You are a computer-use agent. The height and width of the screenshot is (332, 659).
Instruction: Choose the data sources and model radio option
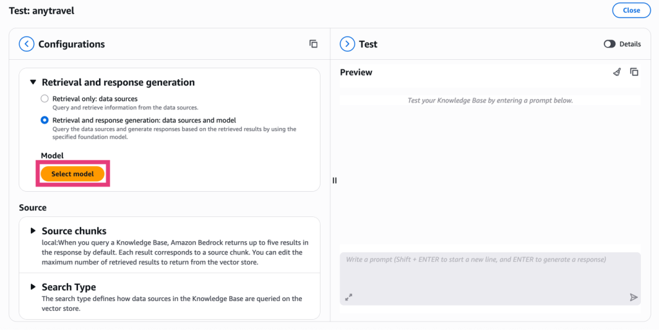[44, 120]
